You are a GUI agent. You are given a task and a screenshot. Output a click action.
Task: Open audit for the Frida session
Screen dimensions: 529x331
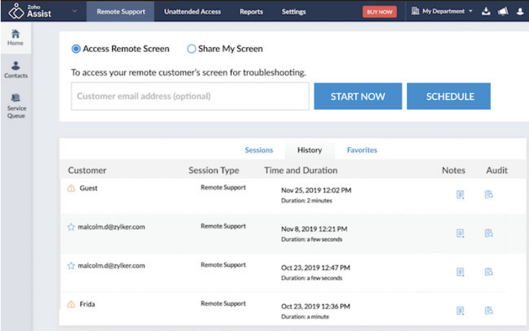[x=488, y=310]
